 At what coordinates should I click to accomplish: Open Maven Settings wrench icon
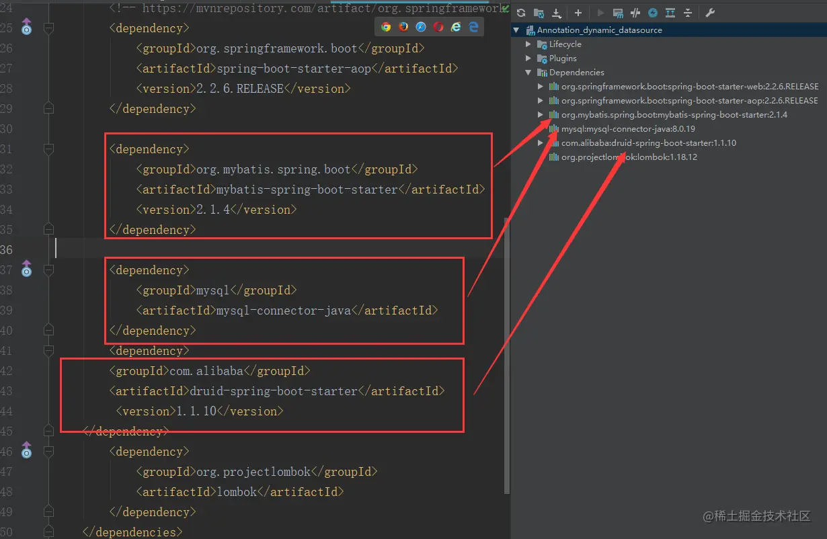711,13
